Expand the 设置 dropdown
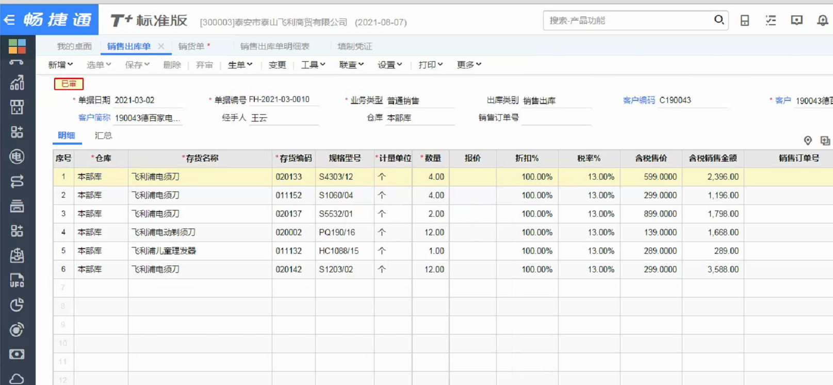This screenshot has width=833, height=385. pyautogui.click(x=390, y=65)
